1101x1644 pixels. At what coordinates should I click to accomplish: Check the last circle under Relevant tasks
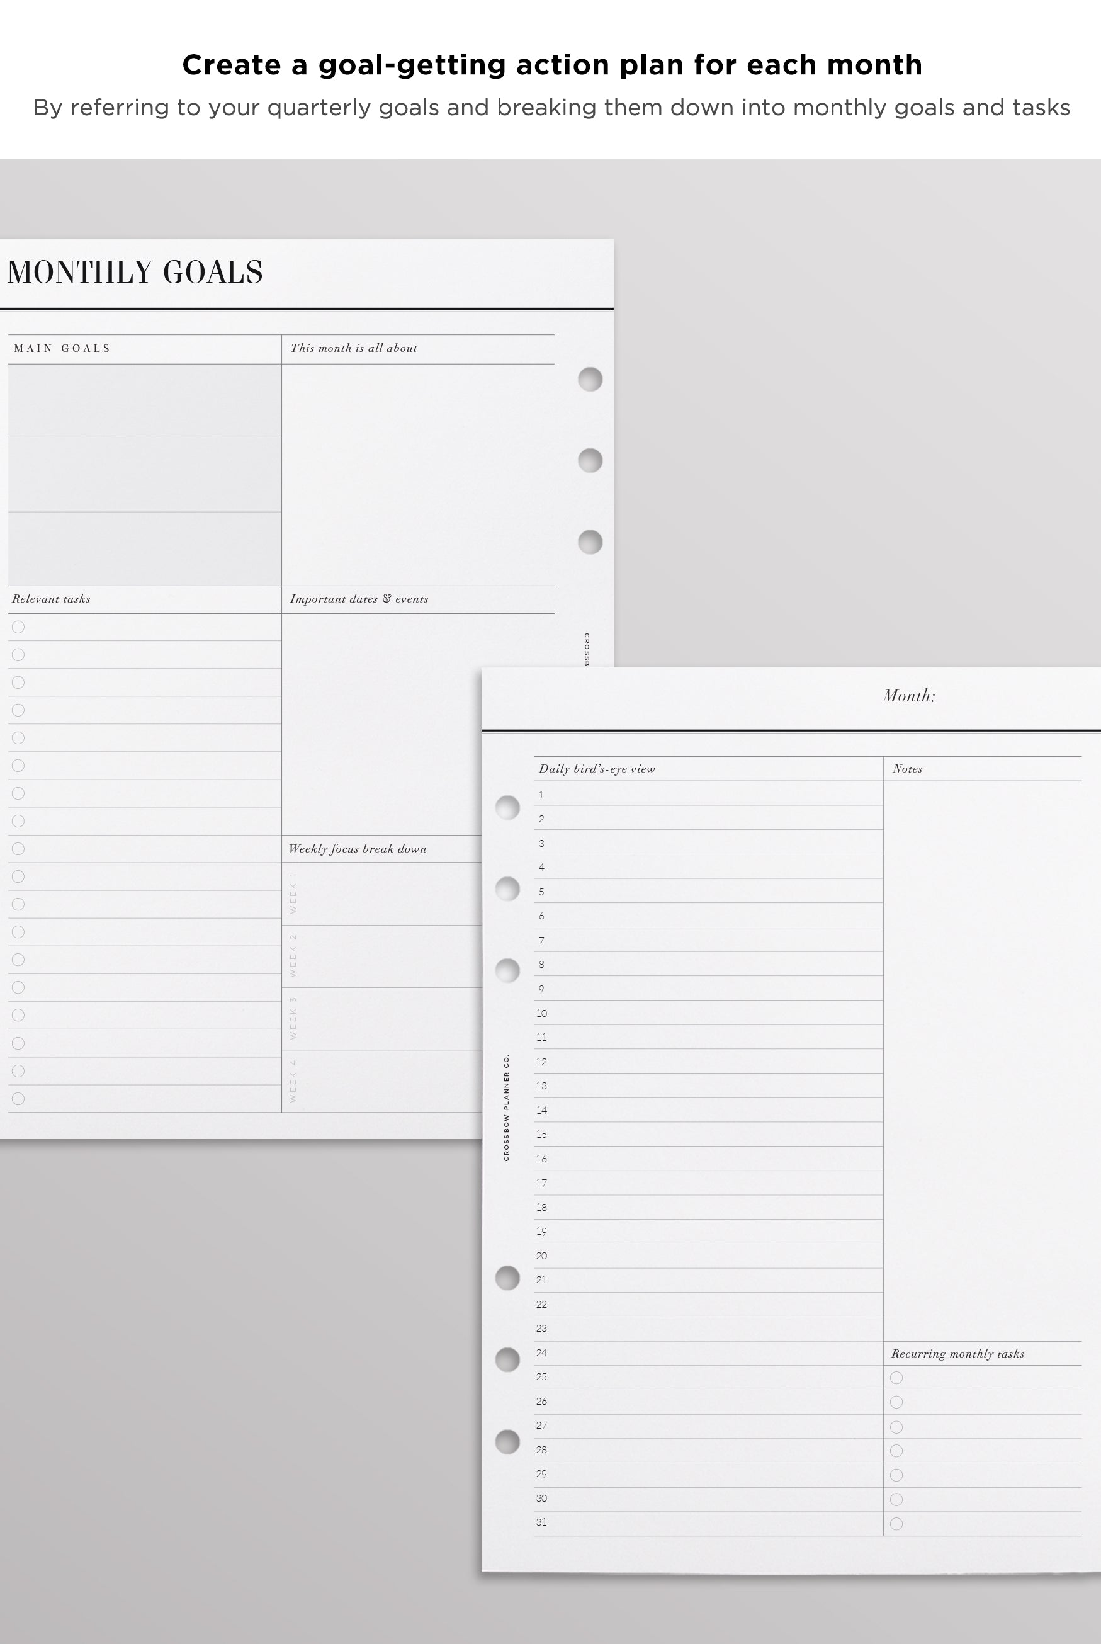(18, 1098)
